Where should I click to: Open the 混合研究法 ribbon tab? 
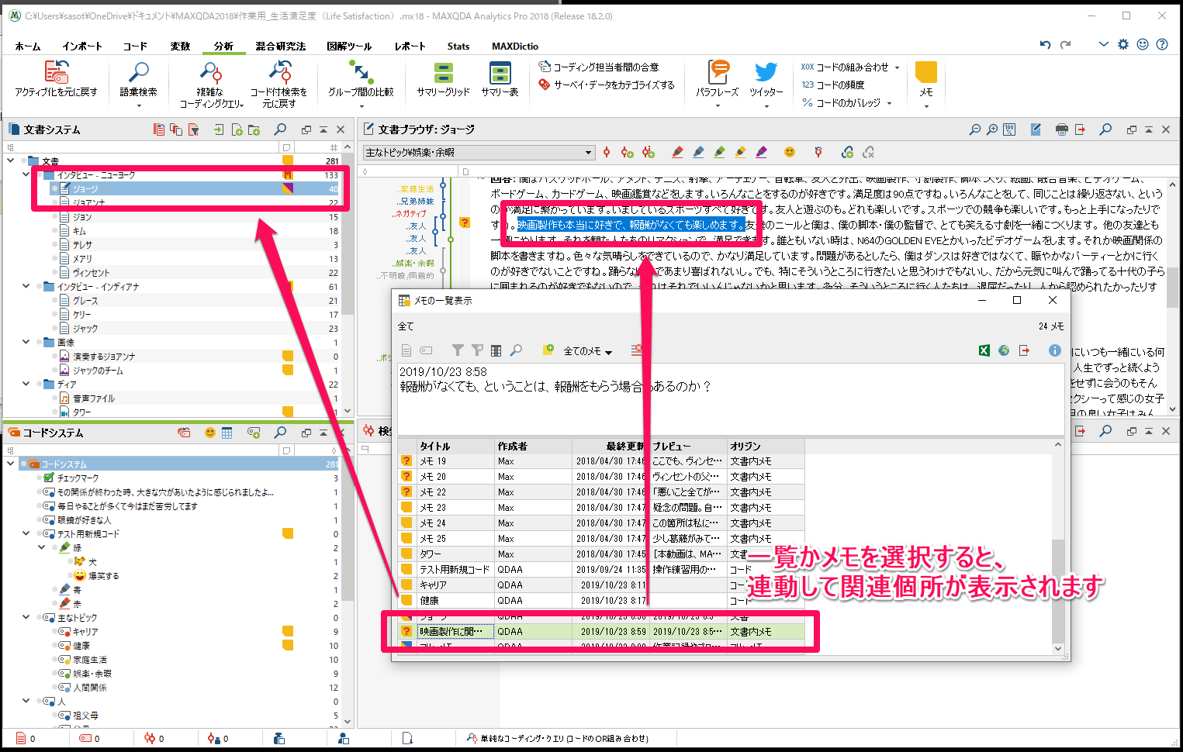281,47
